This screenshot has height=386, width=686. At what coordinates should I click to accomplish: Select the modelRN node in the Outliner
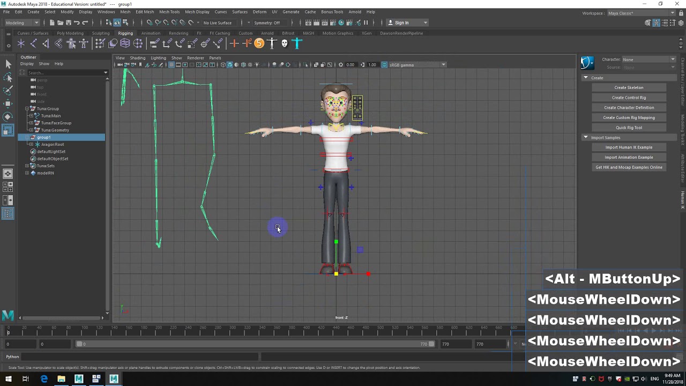click(46, 173)
